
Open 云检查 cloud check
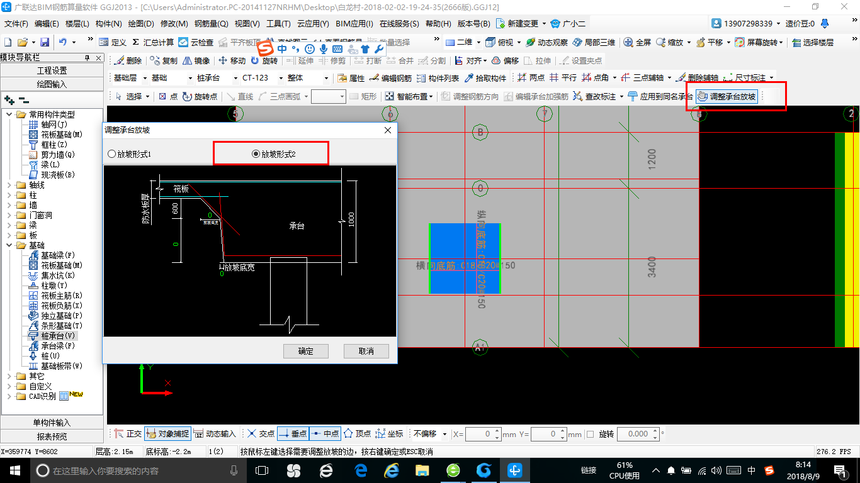click(196, 42)
